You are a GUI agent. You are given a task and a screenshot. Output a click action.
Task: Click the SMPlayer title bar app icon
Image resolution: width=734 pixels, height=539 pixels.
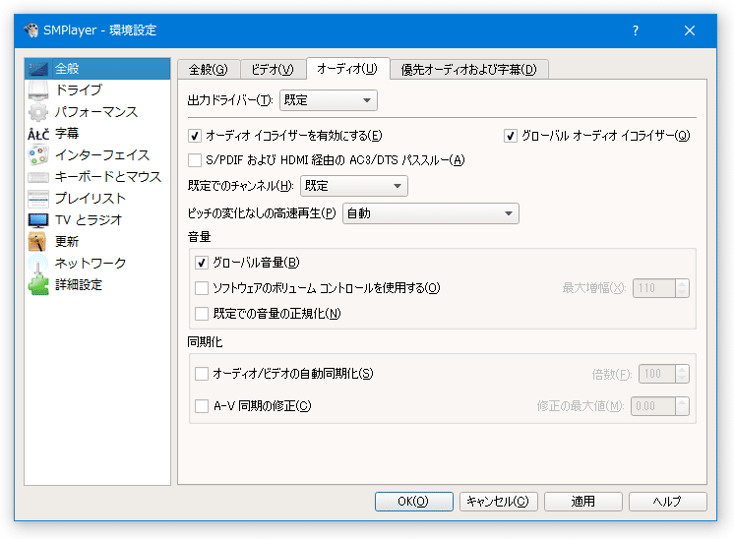pyautogui.click(x=31, y=30)
